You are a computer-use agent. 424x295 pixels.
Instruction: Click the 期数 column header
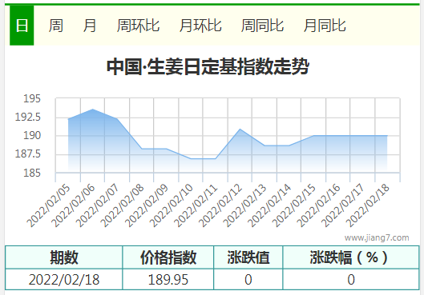coord(64,257)
